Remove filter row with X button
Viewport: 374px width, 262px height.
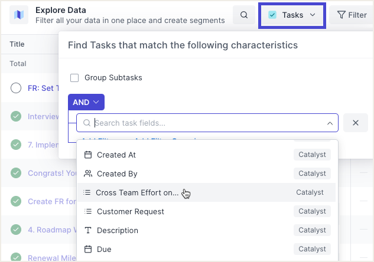[356, 123]
